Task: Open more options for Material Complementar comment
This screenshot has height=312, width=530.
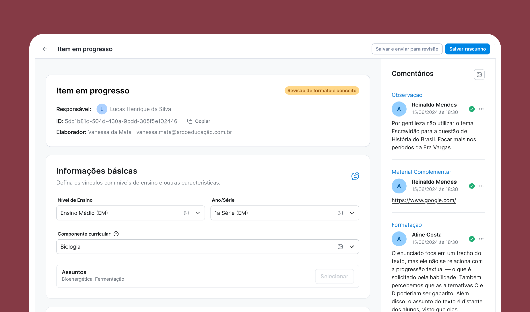Action: pyautogui.click(x=481, y=186)
